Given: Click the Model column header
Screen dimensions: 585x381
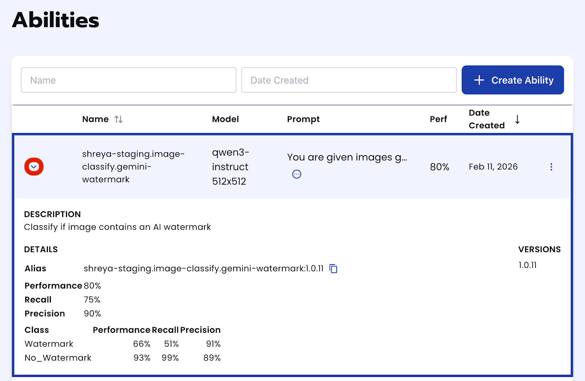Looking at the screenshot, I should pyautogui.click(x=225, y=119).
